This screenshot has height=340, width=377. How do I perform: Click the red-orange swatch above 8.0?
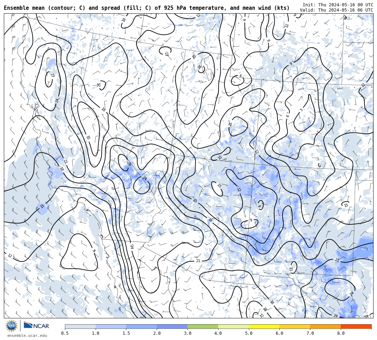click(356, 326)
